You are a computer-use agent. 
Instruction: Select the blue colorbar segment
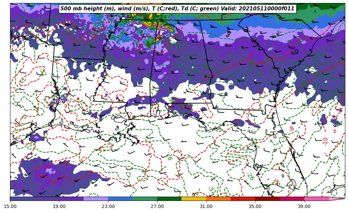tap(120, 199)
